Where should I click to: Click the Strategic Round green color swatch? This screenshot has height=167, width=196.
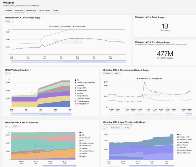(x=76, y=91)
